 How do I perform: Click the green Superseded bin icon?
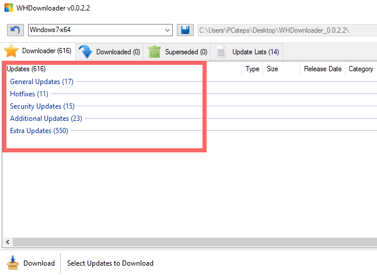point(154,51)
